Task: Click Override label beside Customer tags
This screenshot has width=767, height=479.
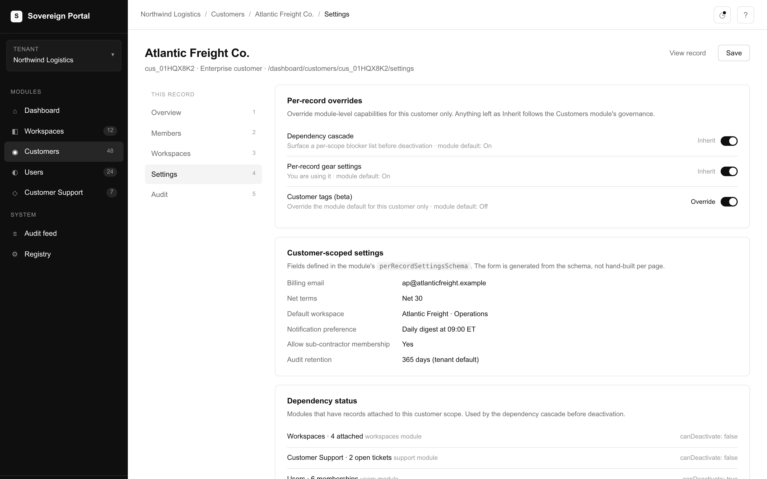Action: (703, 202)
